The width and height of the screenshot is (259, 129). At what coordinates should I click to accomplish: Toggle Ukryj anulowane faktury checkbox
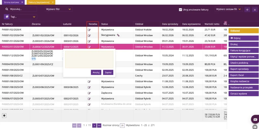pos(180,10)
